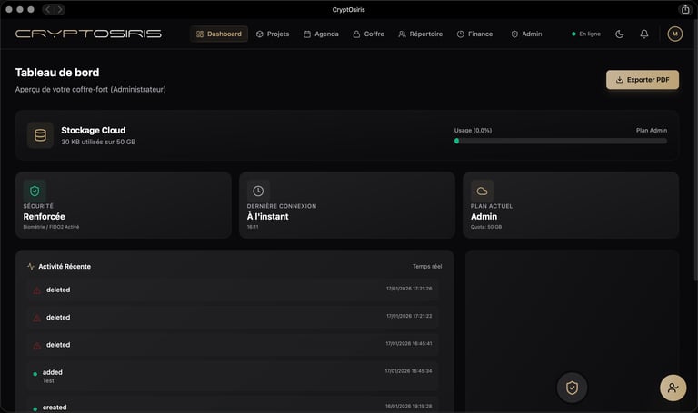Click the Quota: 50 GB text
This screenshot has height=413, width=698.
coord(486,227)
